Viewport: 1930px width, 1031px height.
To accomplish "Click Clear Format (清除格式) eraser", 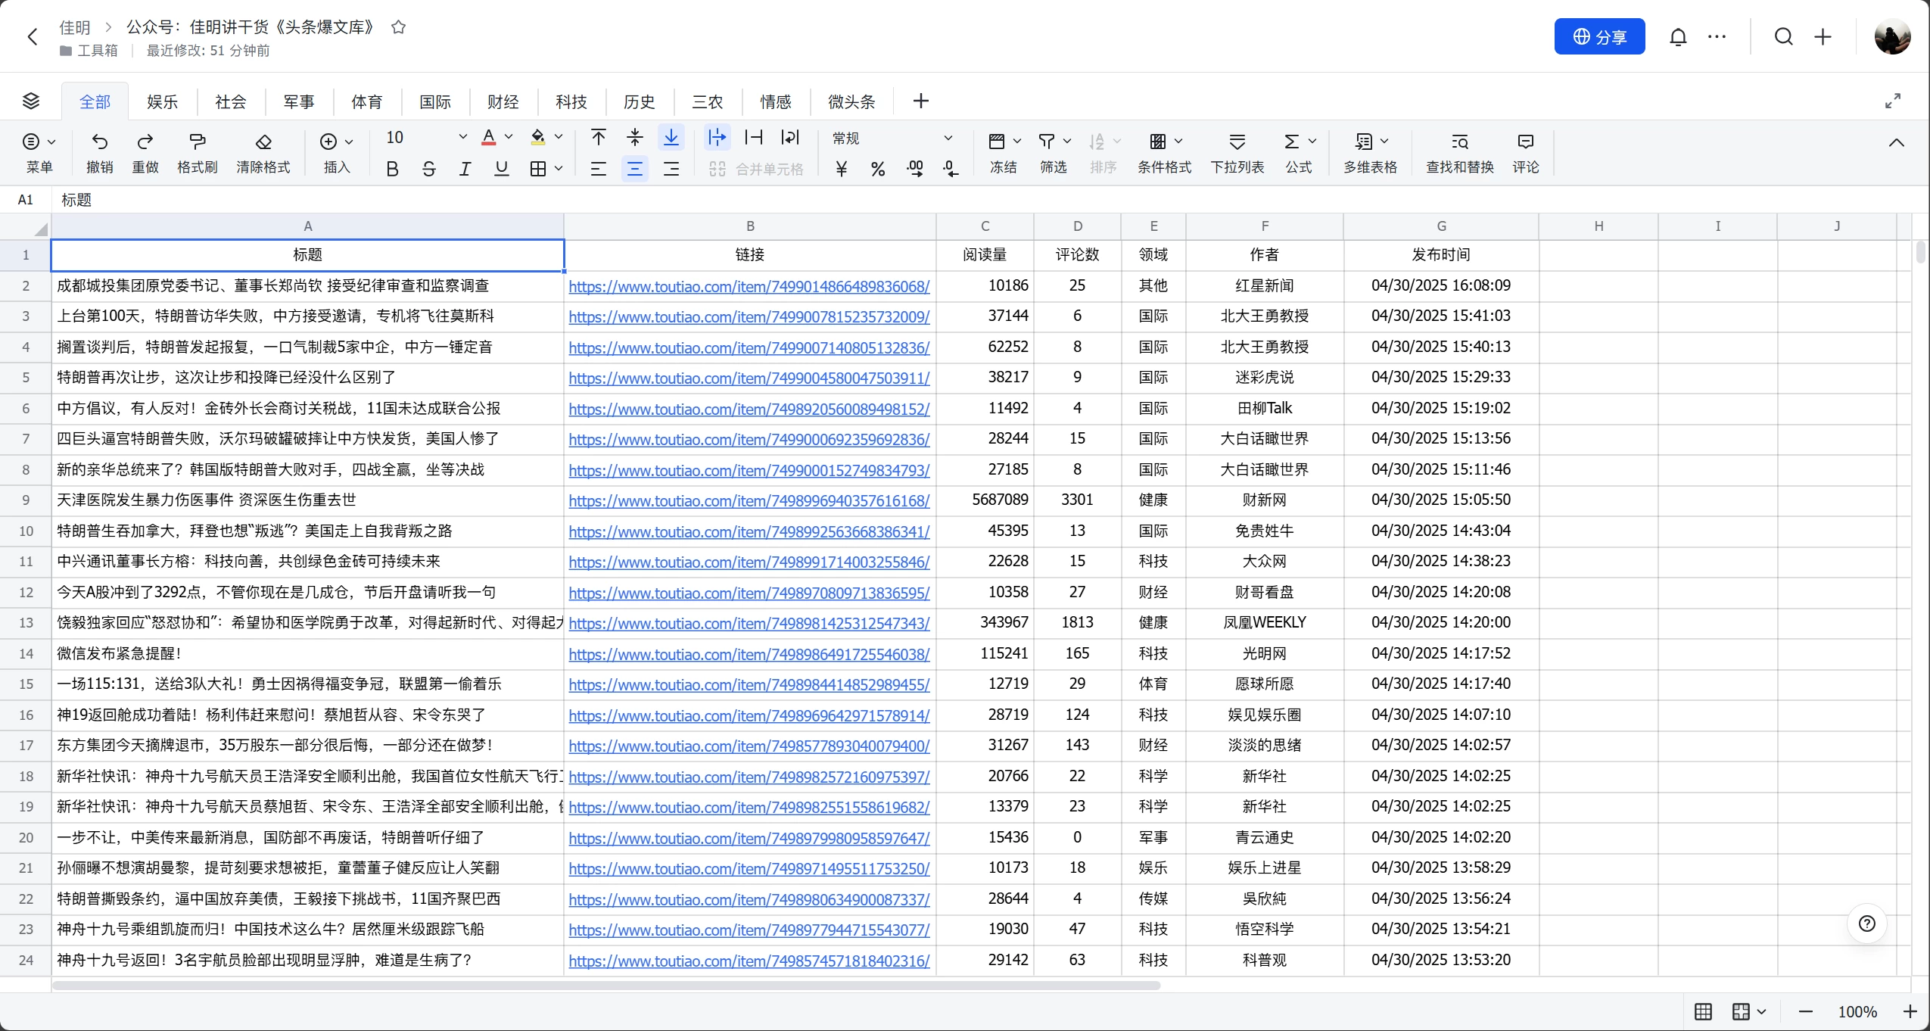I will [263, 151].
